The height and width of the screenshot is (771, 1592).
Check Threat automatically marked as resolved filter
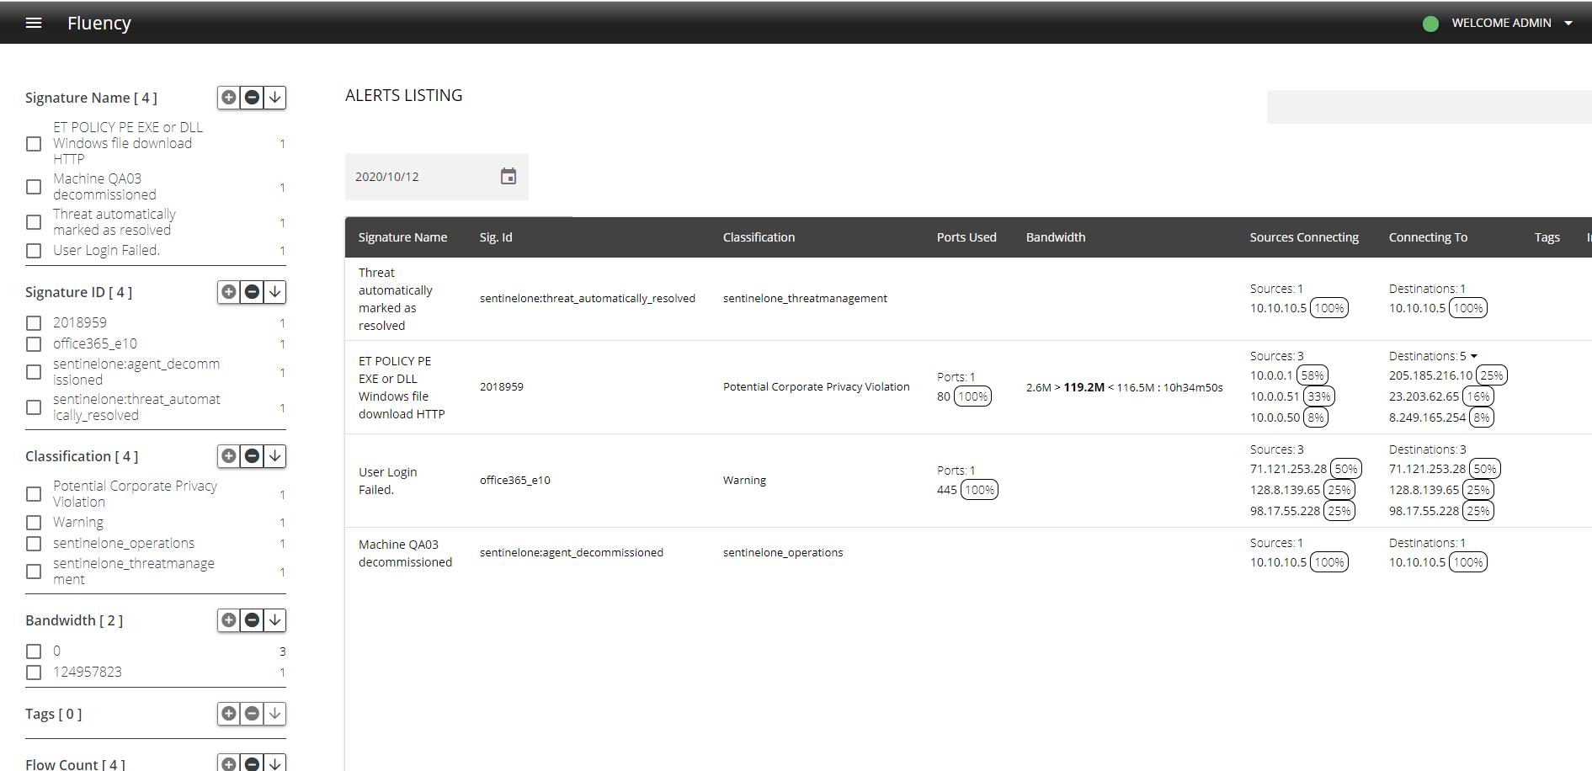tap(34, 222)
